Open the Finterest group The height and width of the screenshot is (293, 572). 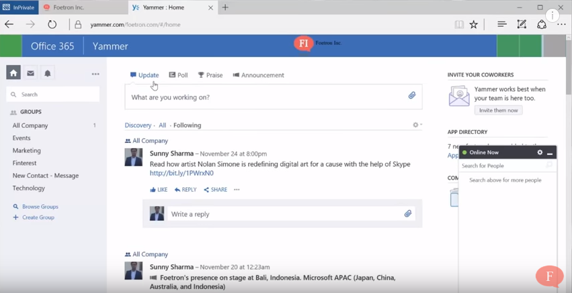coord(24,163)
